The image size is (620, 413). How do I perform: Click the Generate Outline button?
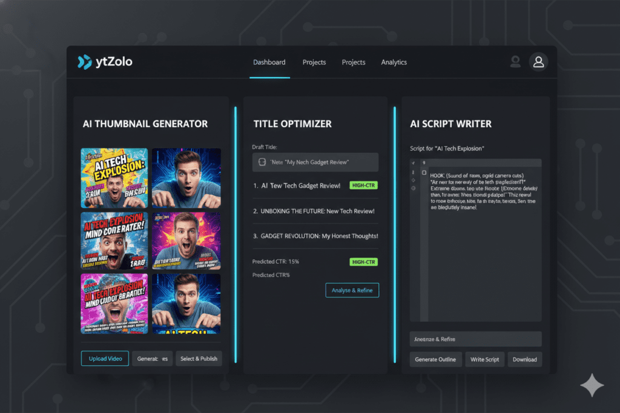pyautogui.click(x=436, y=359)
